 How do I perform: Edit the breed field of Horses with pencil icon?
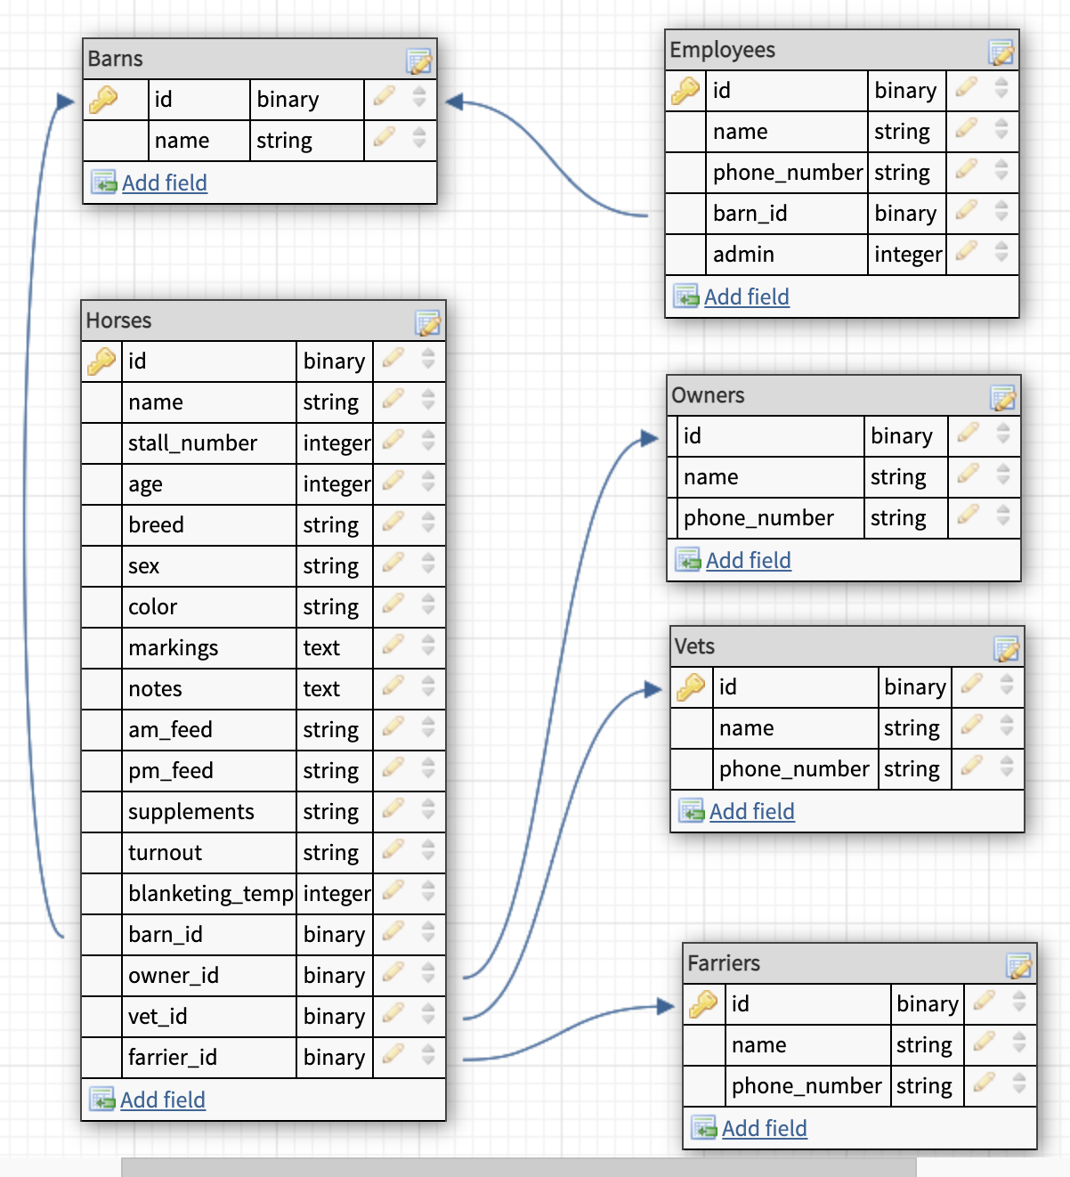coord(392,524)
